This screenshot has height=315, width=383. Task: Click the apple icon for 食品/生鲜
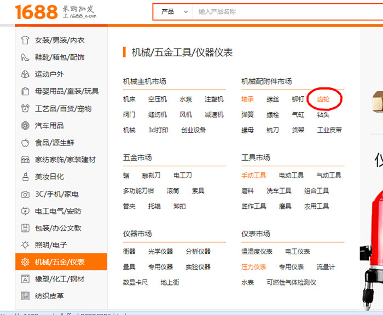coord(25,143)
